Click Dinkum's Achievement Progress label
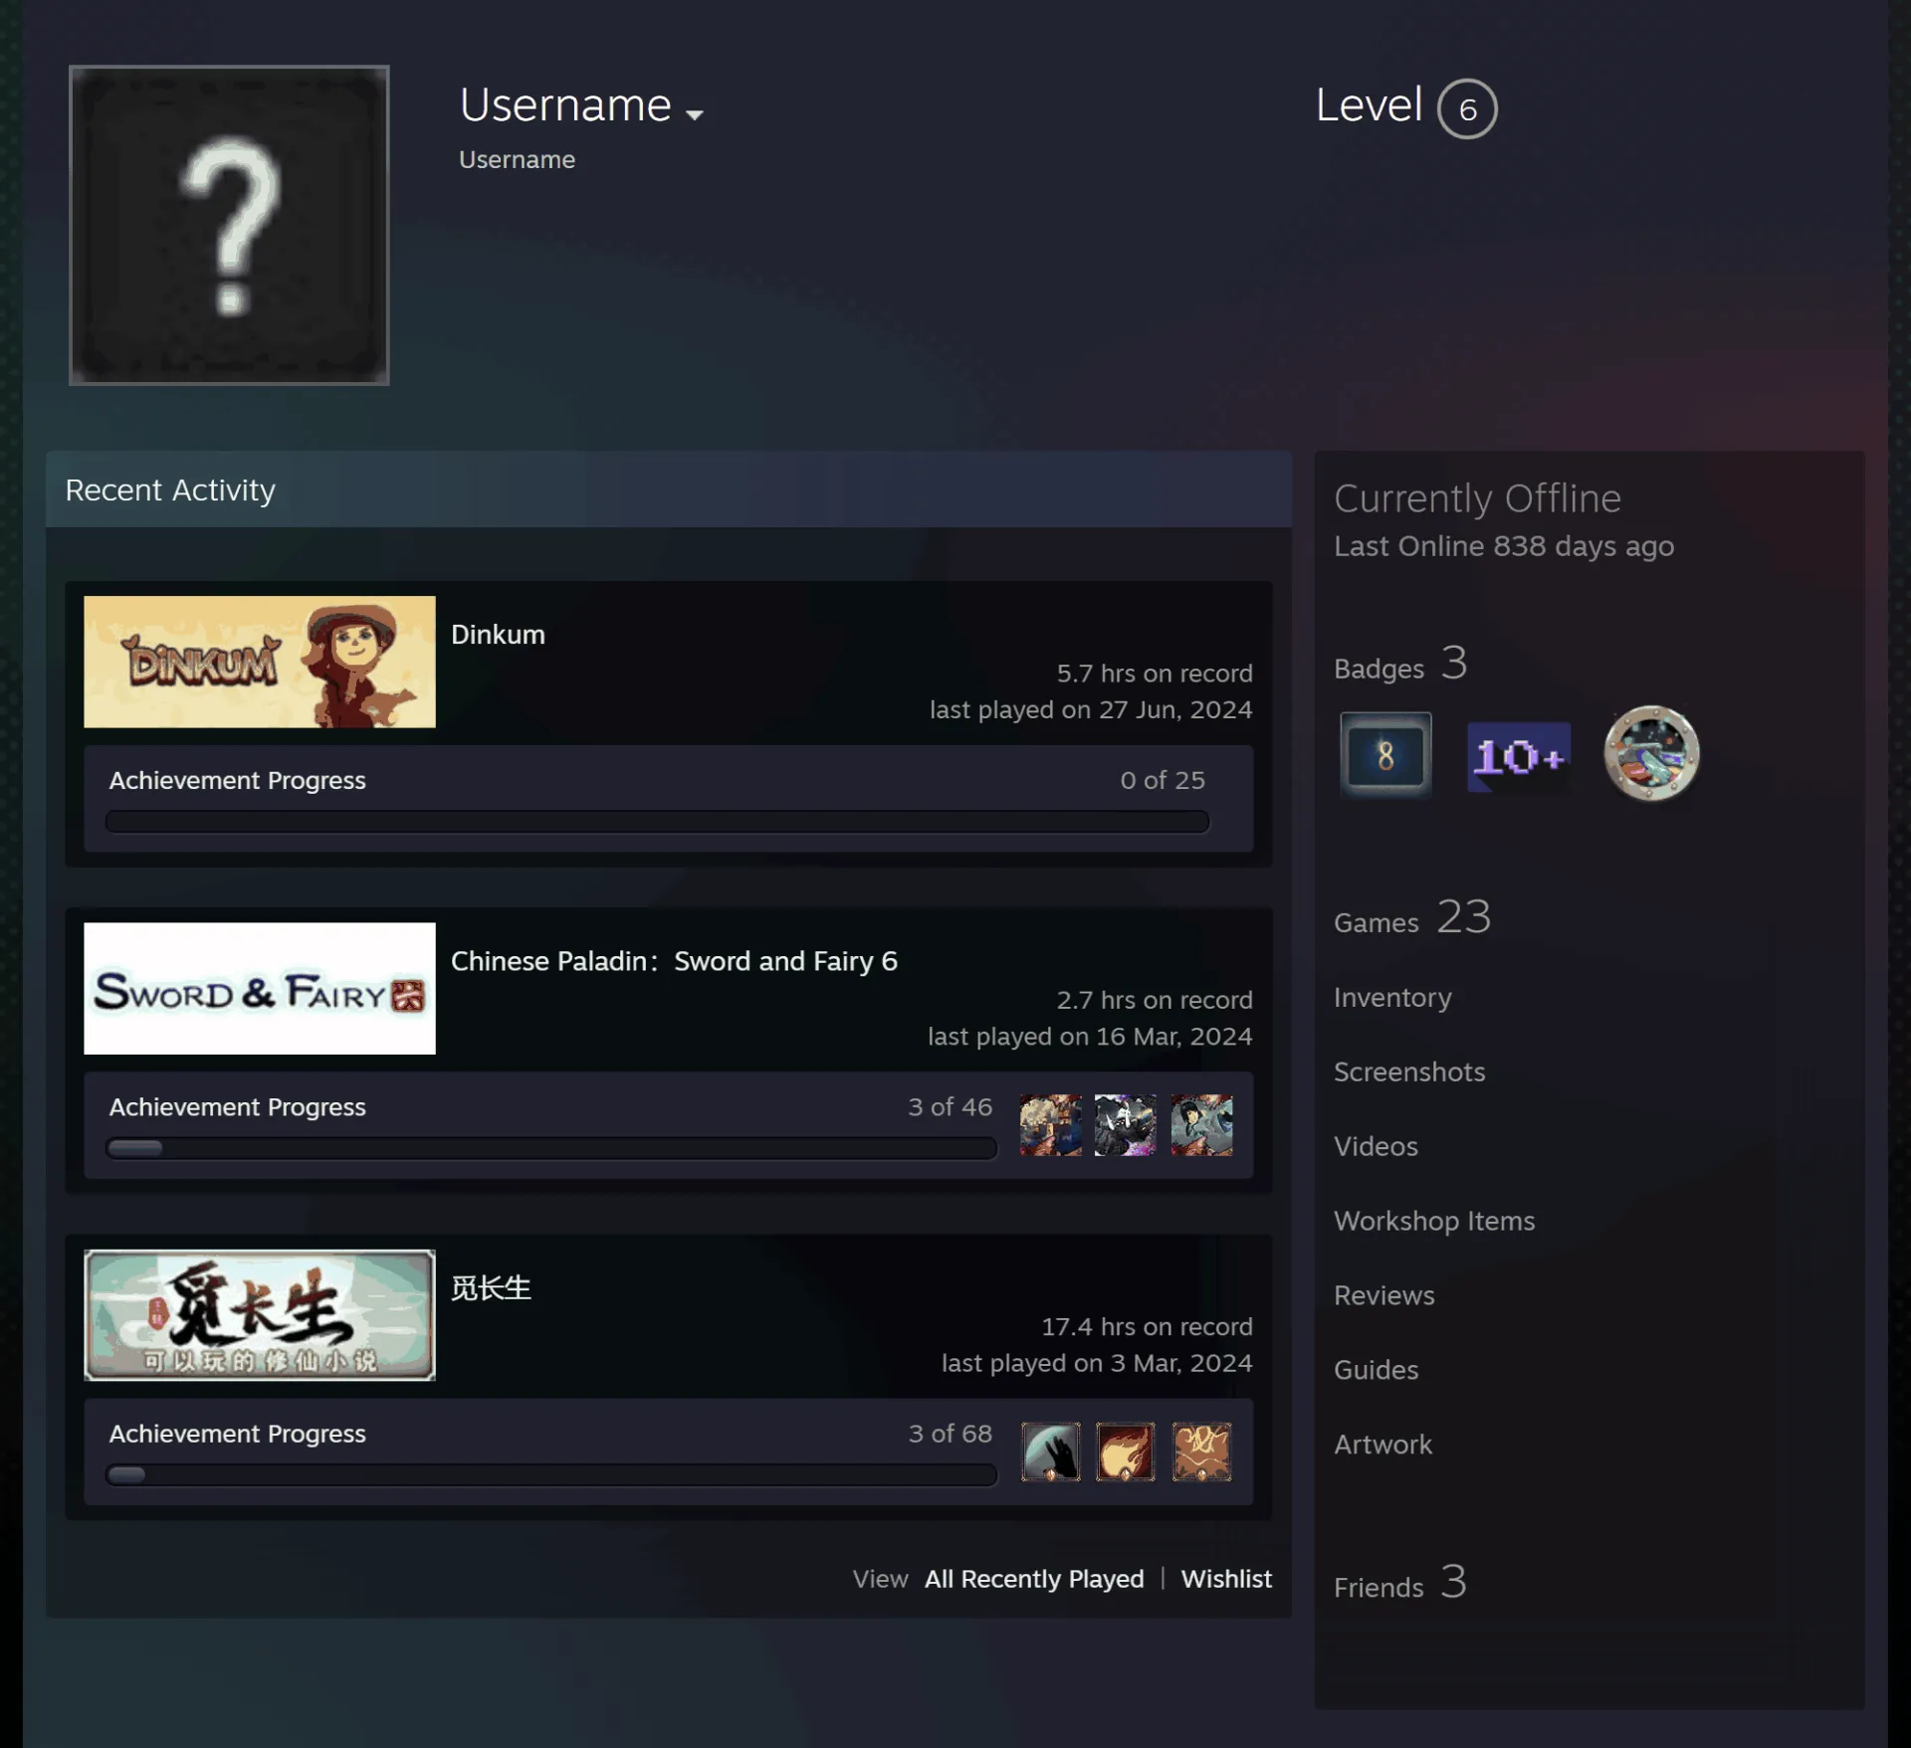This screenshot has width=1911, height=1748. [x=237, y=781]
